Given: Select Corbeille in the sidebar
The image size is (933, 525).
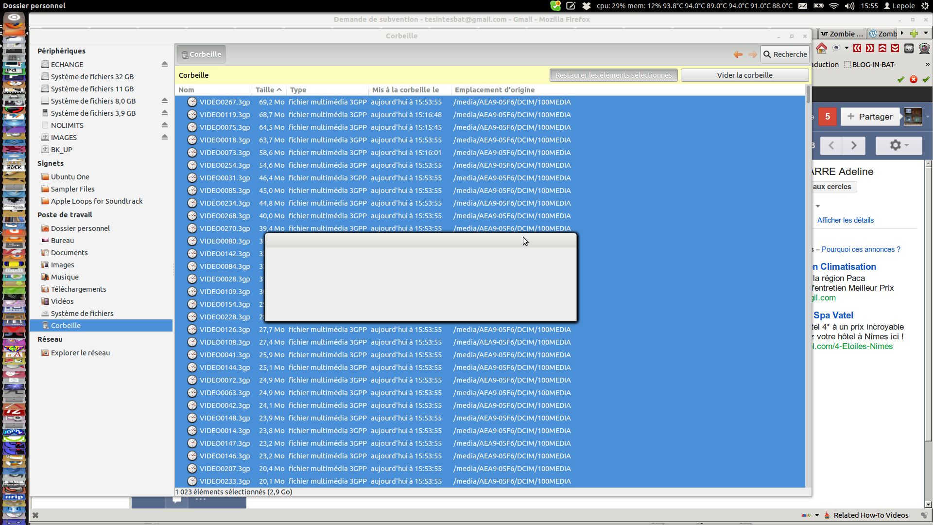Looking at the screenshot, I should (66, 326).
